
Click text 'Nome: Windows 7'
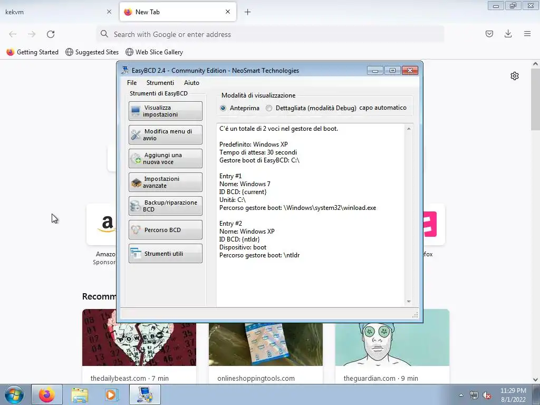coord(245,184)
